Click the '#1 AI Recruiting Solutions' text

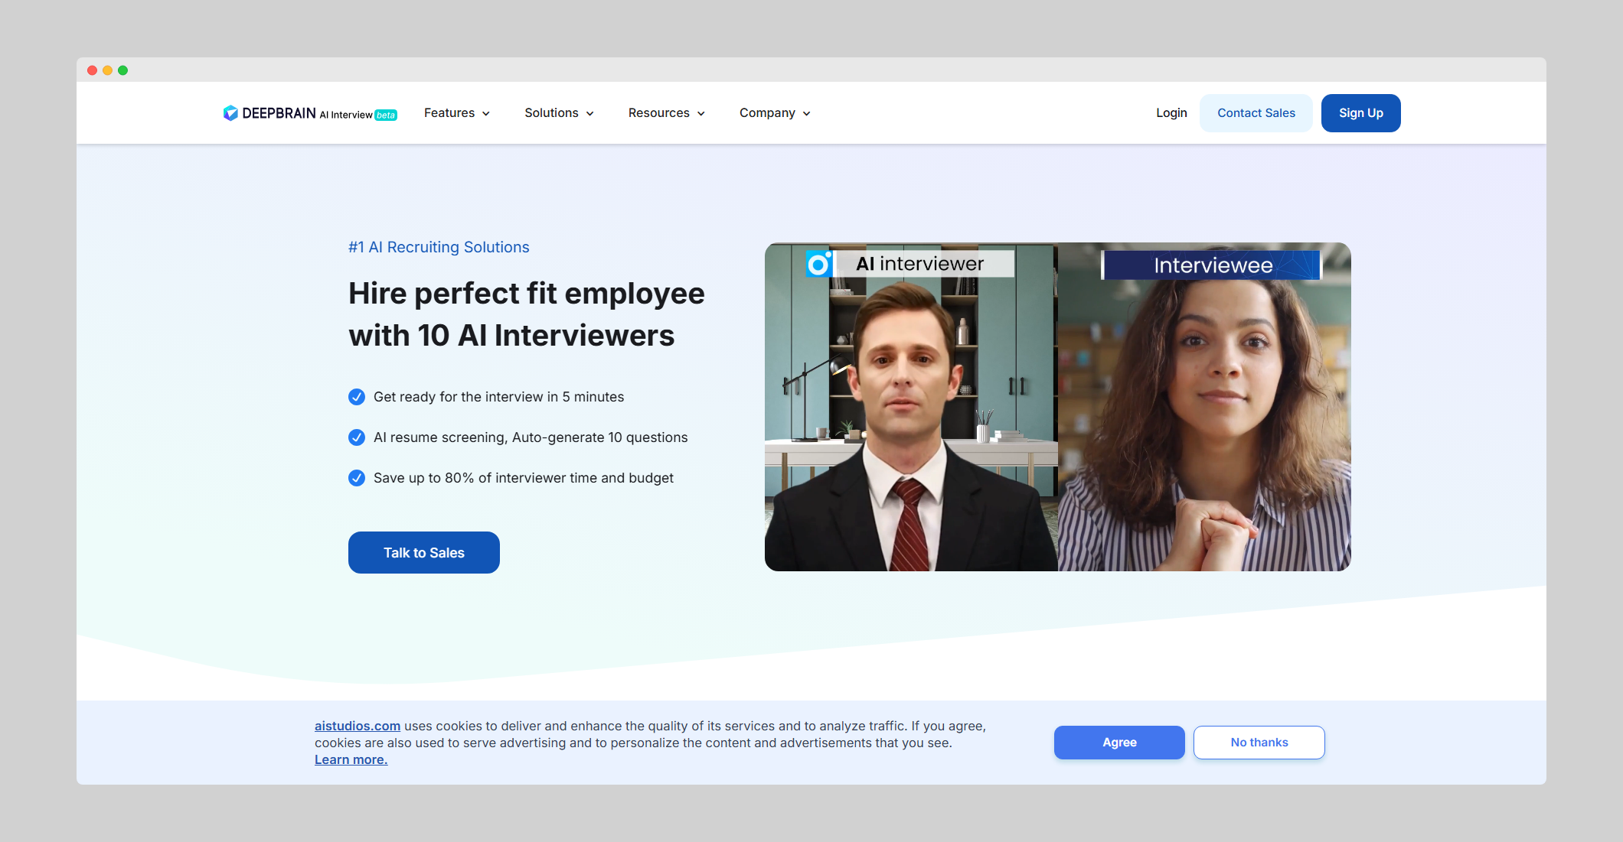click(x=439, y=247)
